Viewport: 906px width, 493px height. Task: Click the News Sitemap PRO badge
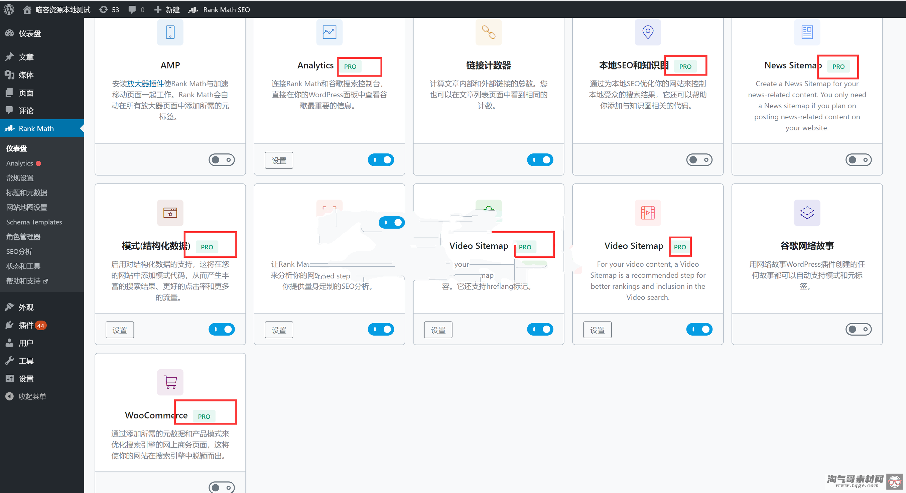pyautogui.click(x=838, y=67)
